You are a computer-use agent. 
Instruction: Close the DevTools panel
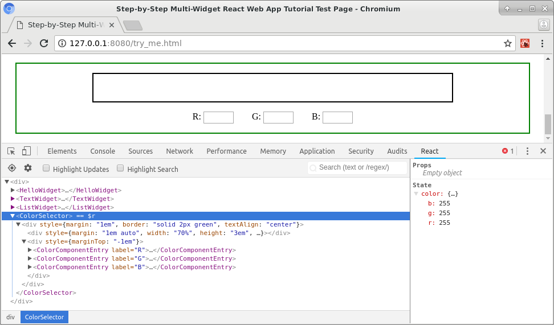[543, 151]
